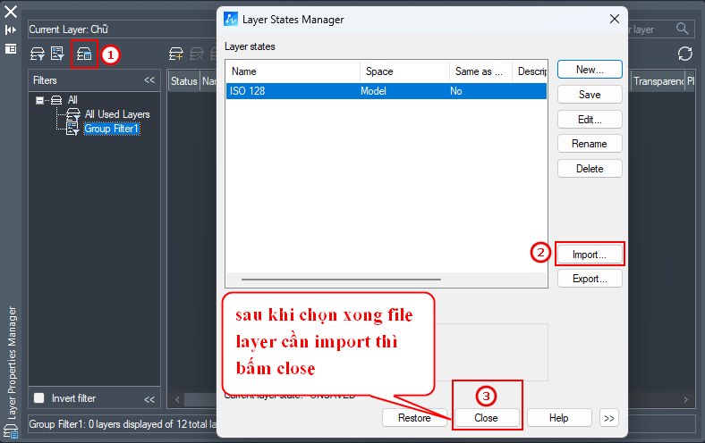The width and height of the screenshot is (705, 443).
Task: Select the All filter node
Action: (x=72, y=100)
